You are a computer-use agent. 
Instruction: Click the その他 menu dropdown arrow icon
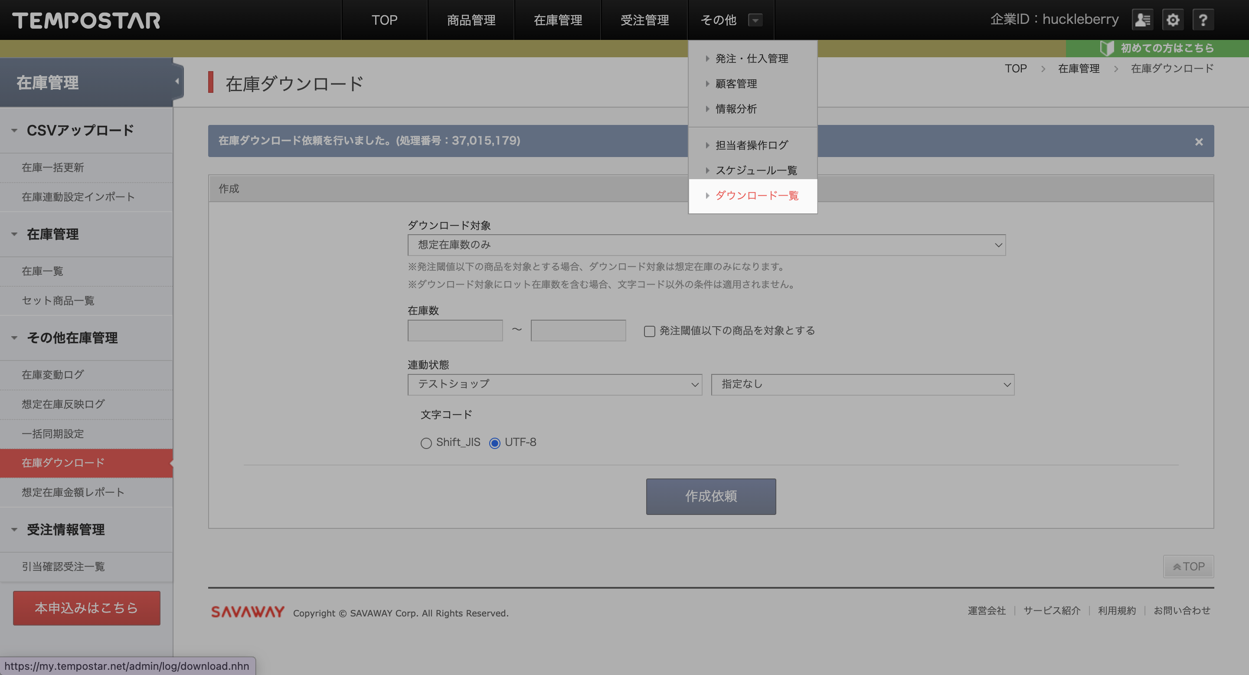[755, 20]
